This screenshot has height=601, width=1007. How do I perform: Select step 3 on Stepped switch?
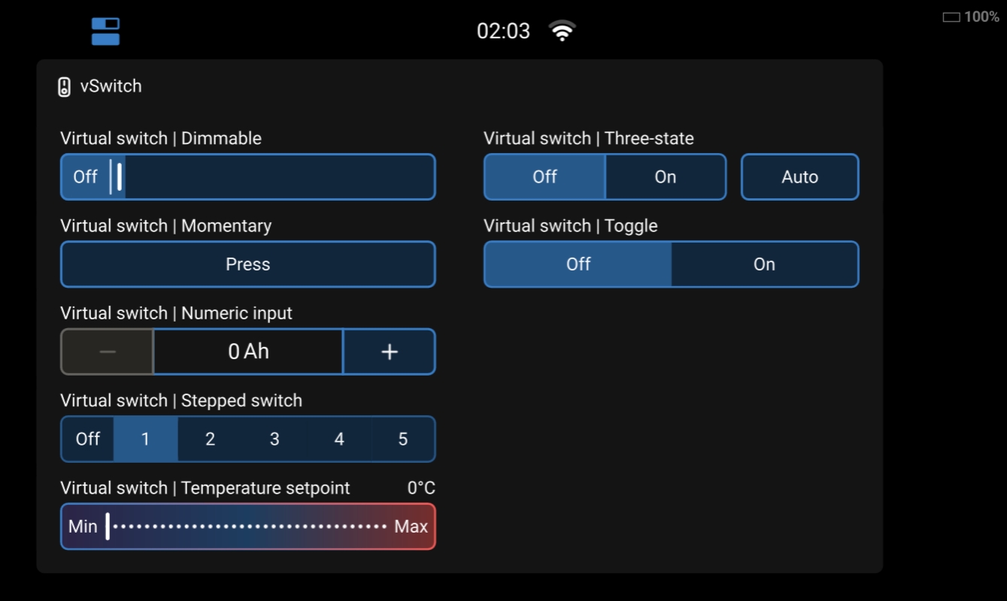[274, 439]
